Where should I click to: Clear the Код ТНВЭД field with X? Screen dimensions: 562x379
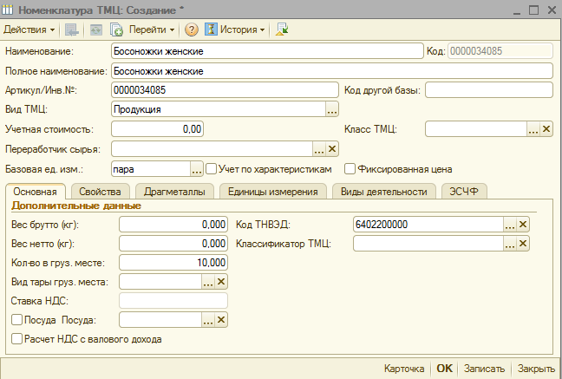pos(523,224)
